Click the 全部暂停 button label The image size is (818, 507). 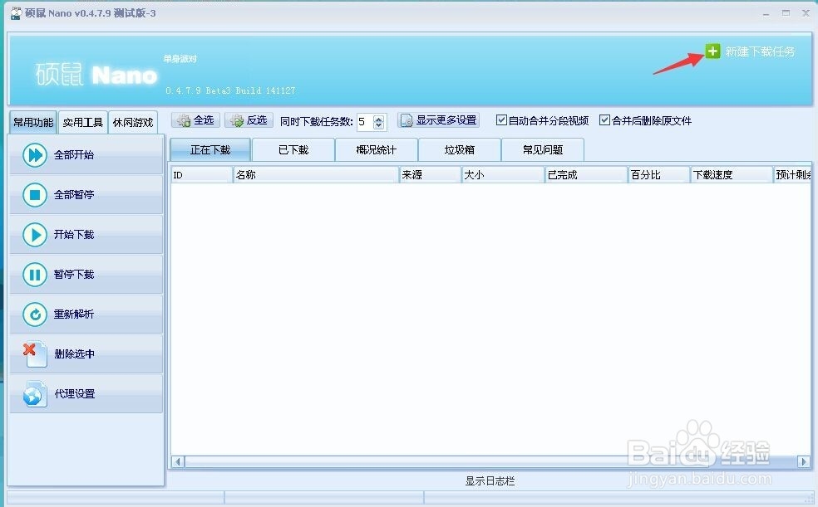[x=74, y=195]
